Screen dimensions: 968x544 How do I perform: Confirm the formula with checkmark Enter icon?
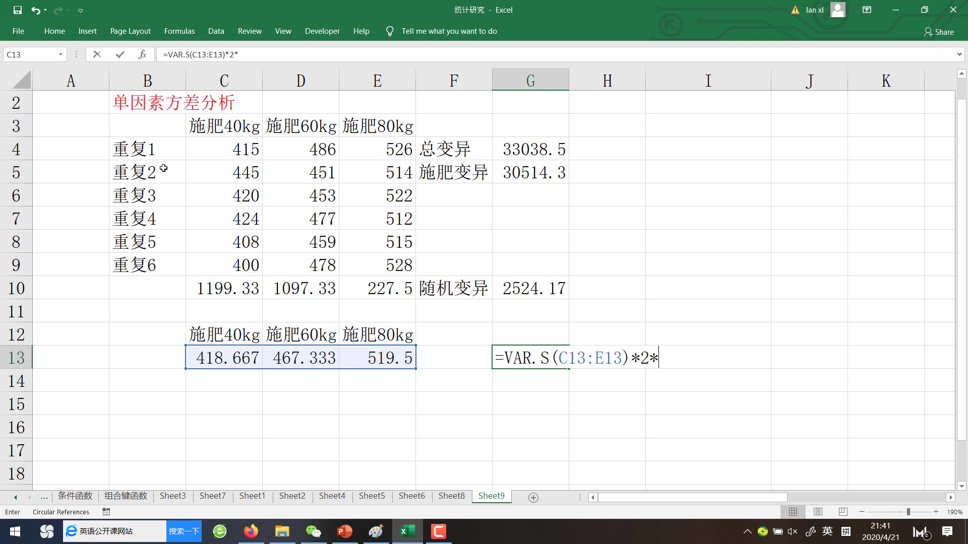[119, 54]
